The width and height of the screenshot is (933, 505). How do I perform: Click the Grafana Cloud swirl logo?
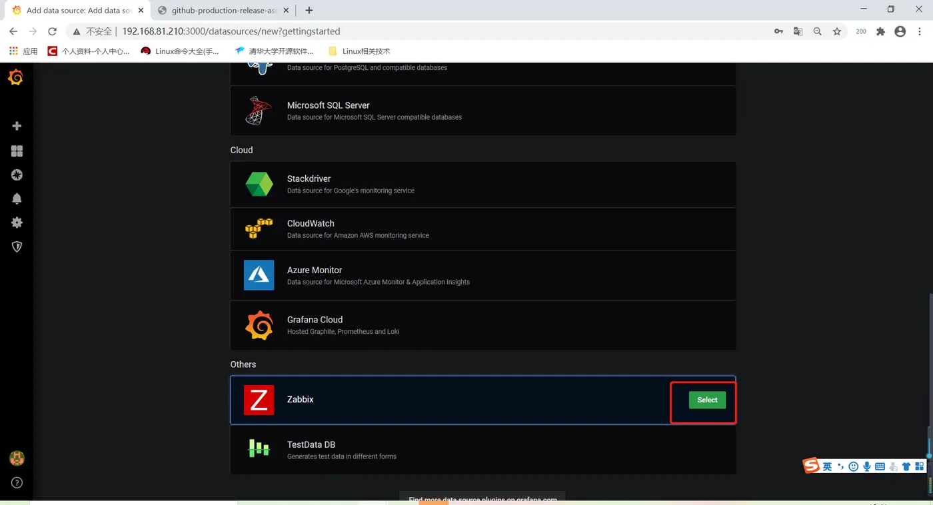tap(259, 325)
